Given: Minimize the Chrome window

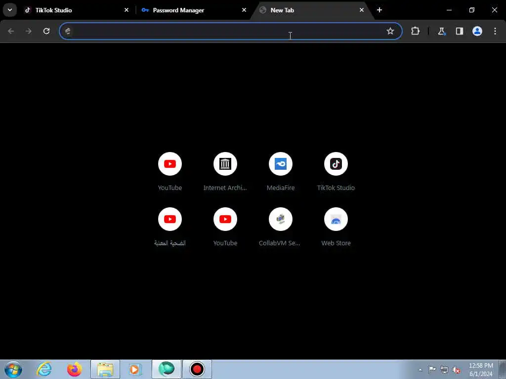Looking at the screenshot, I should coord(449,10).
